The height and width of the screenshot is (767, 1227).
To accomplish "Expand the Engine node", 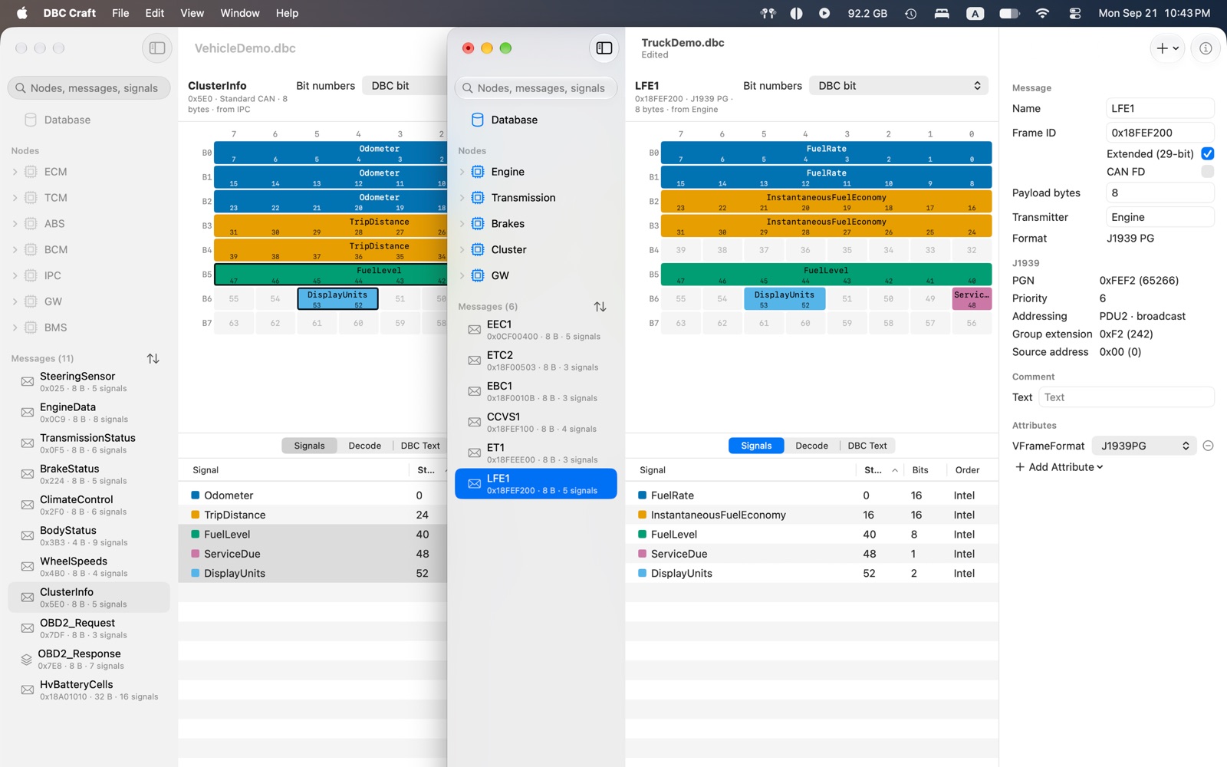I will point(462,172).
